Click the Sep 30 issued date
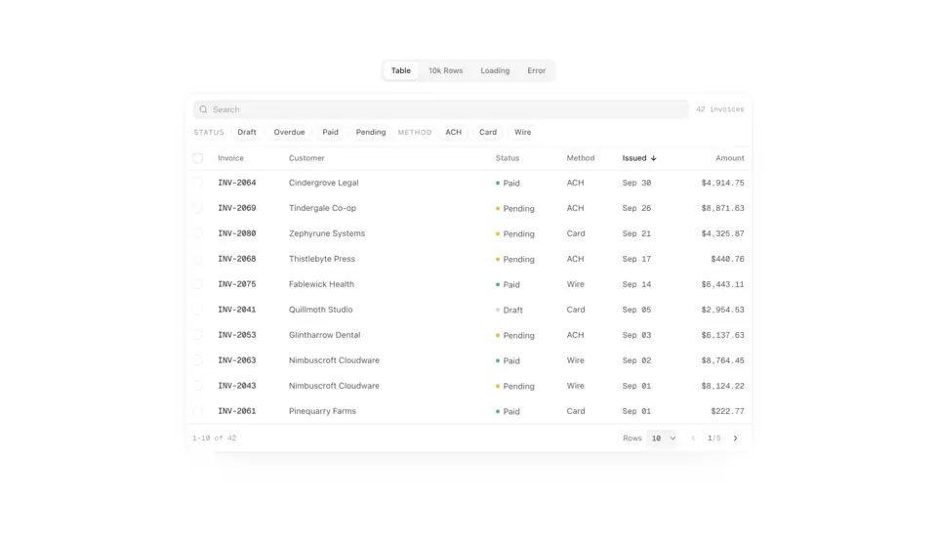 [636, 183]
